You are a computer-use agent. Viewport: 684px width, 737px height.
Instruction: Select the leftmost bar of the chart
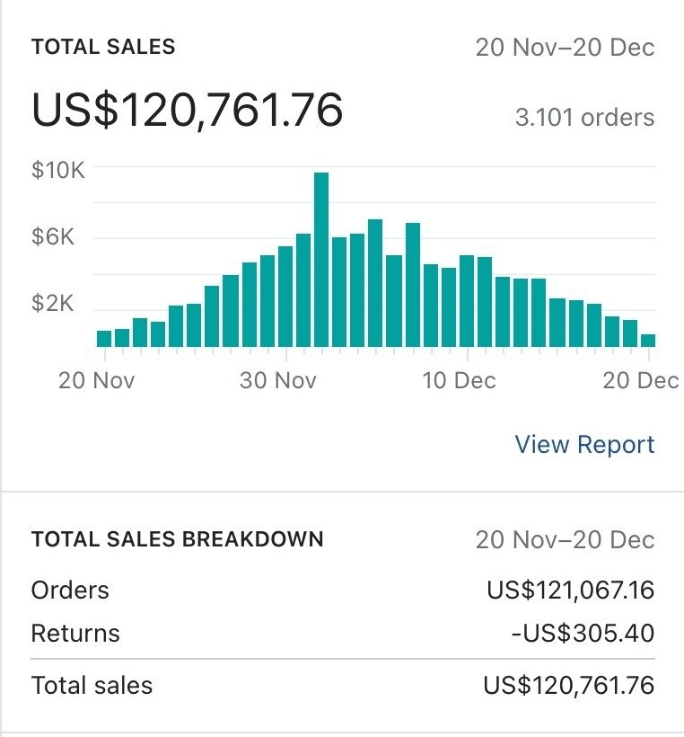click(x=104, y=338)
